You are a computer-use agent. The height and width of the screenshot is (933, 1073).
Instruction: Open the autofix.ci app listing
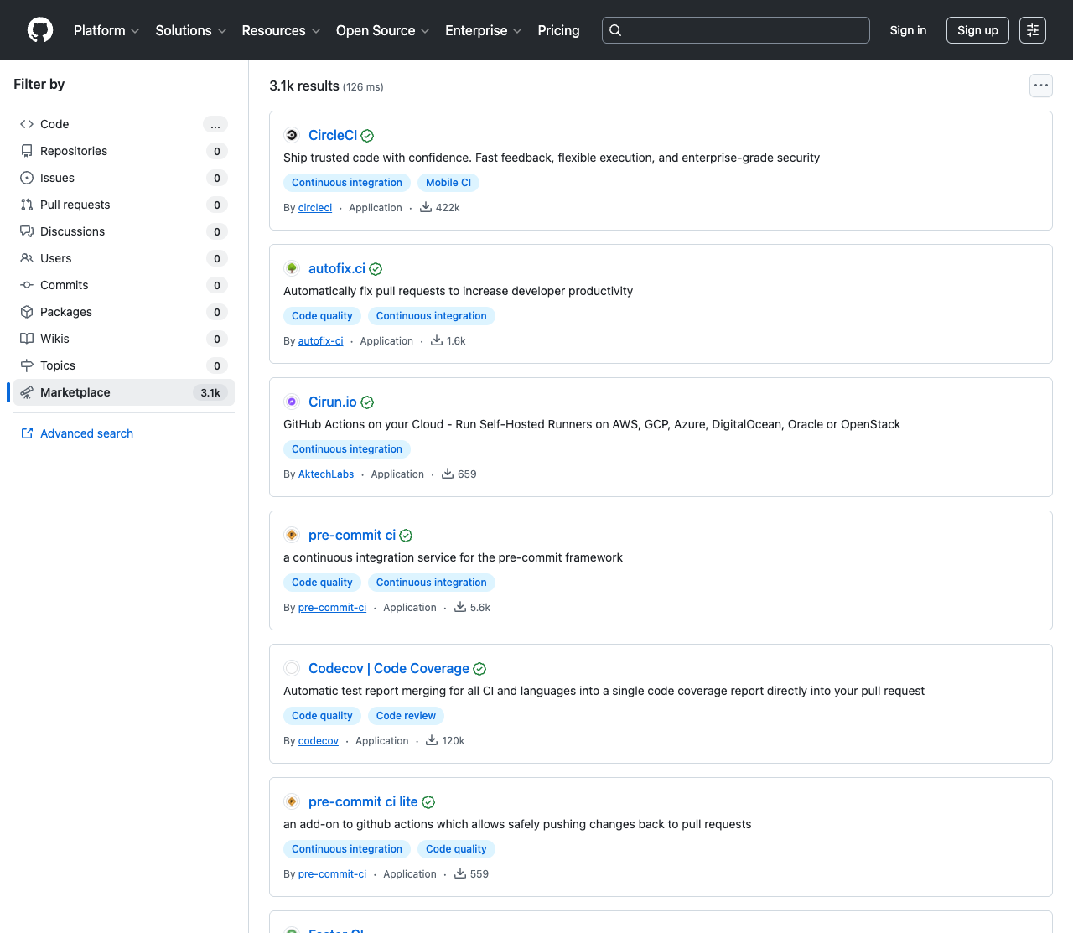pyautogui.click(x=337, y=268)
